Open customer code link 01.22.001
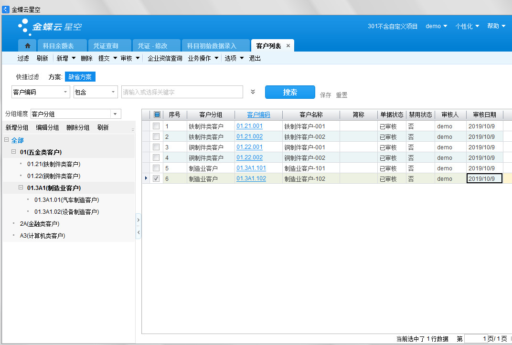This screenshot has height=345, width=512. 249,147
